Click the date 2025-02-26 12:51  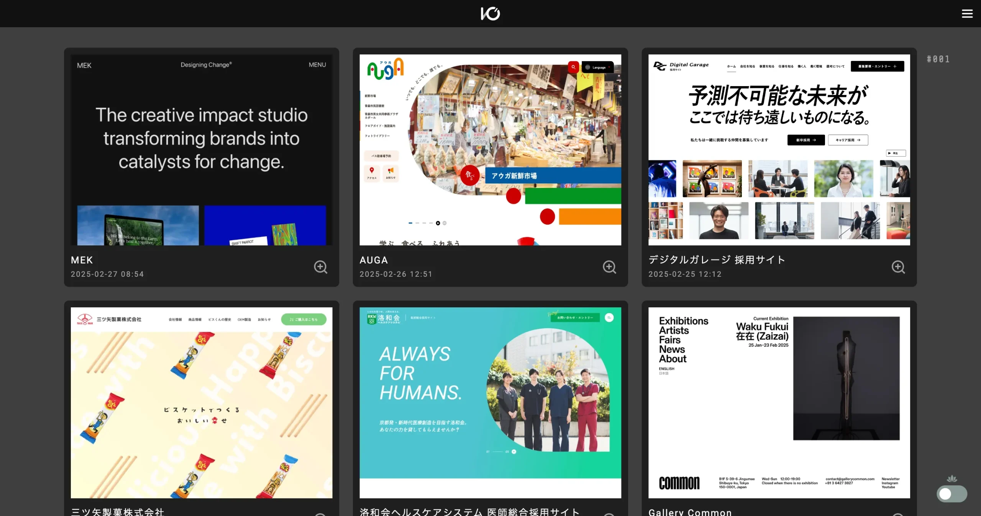(396, 274)
